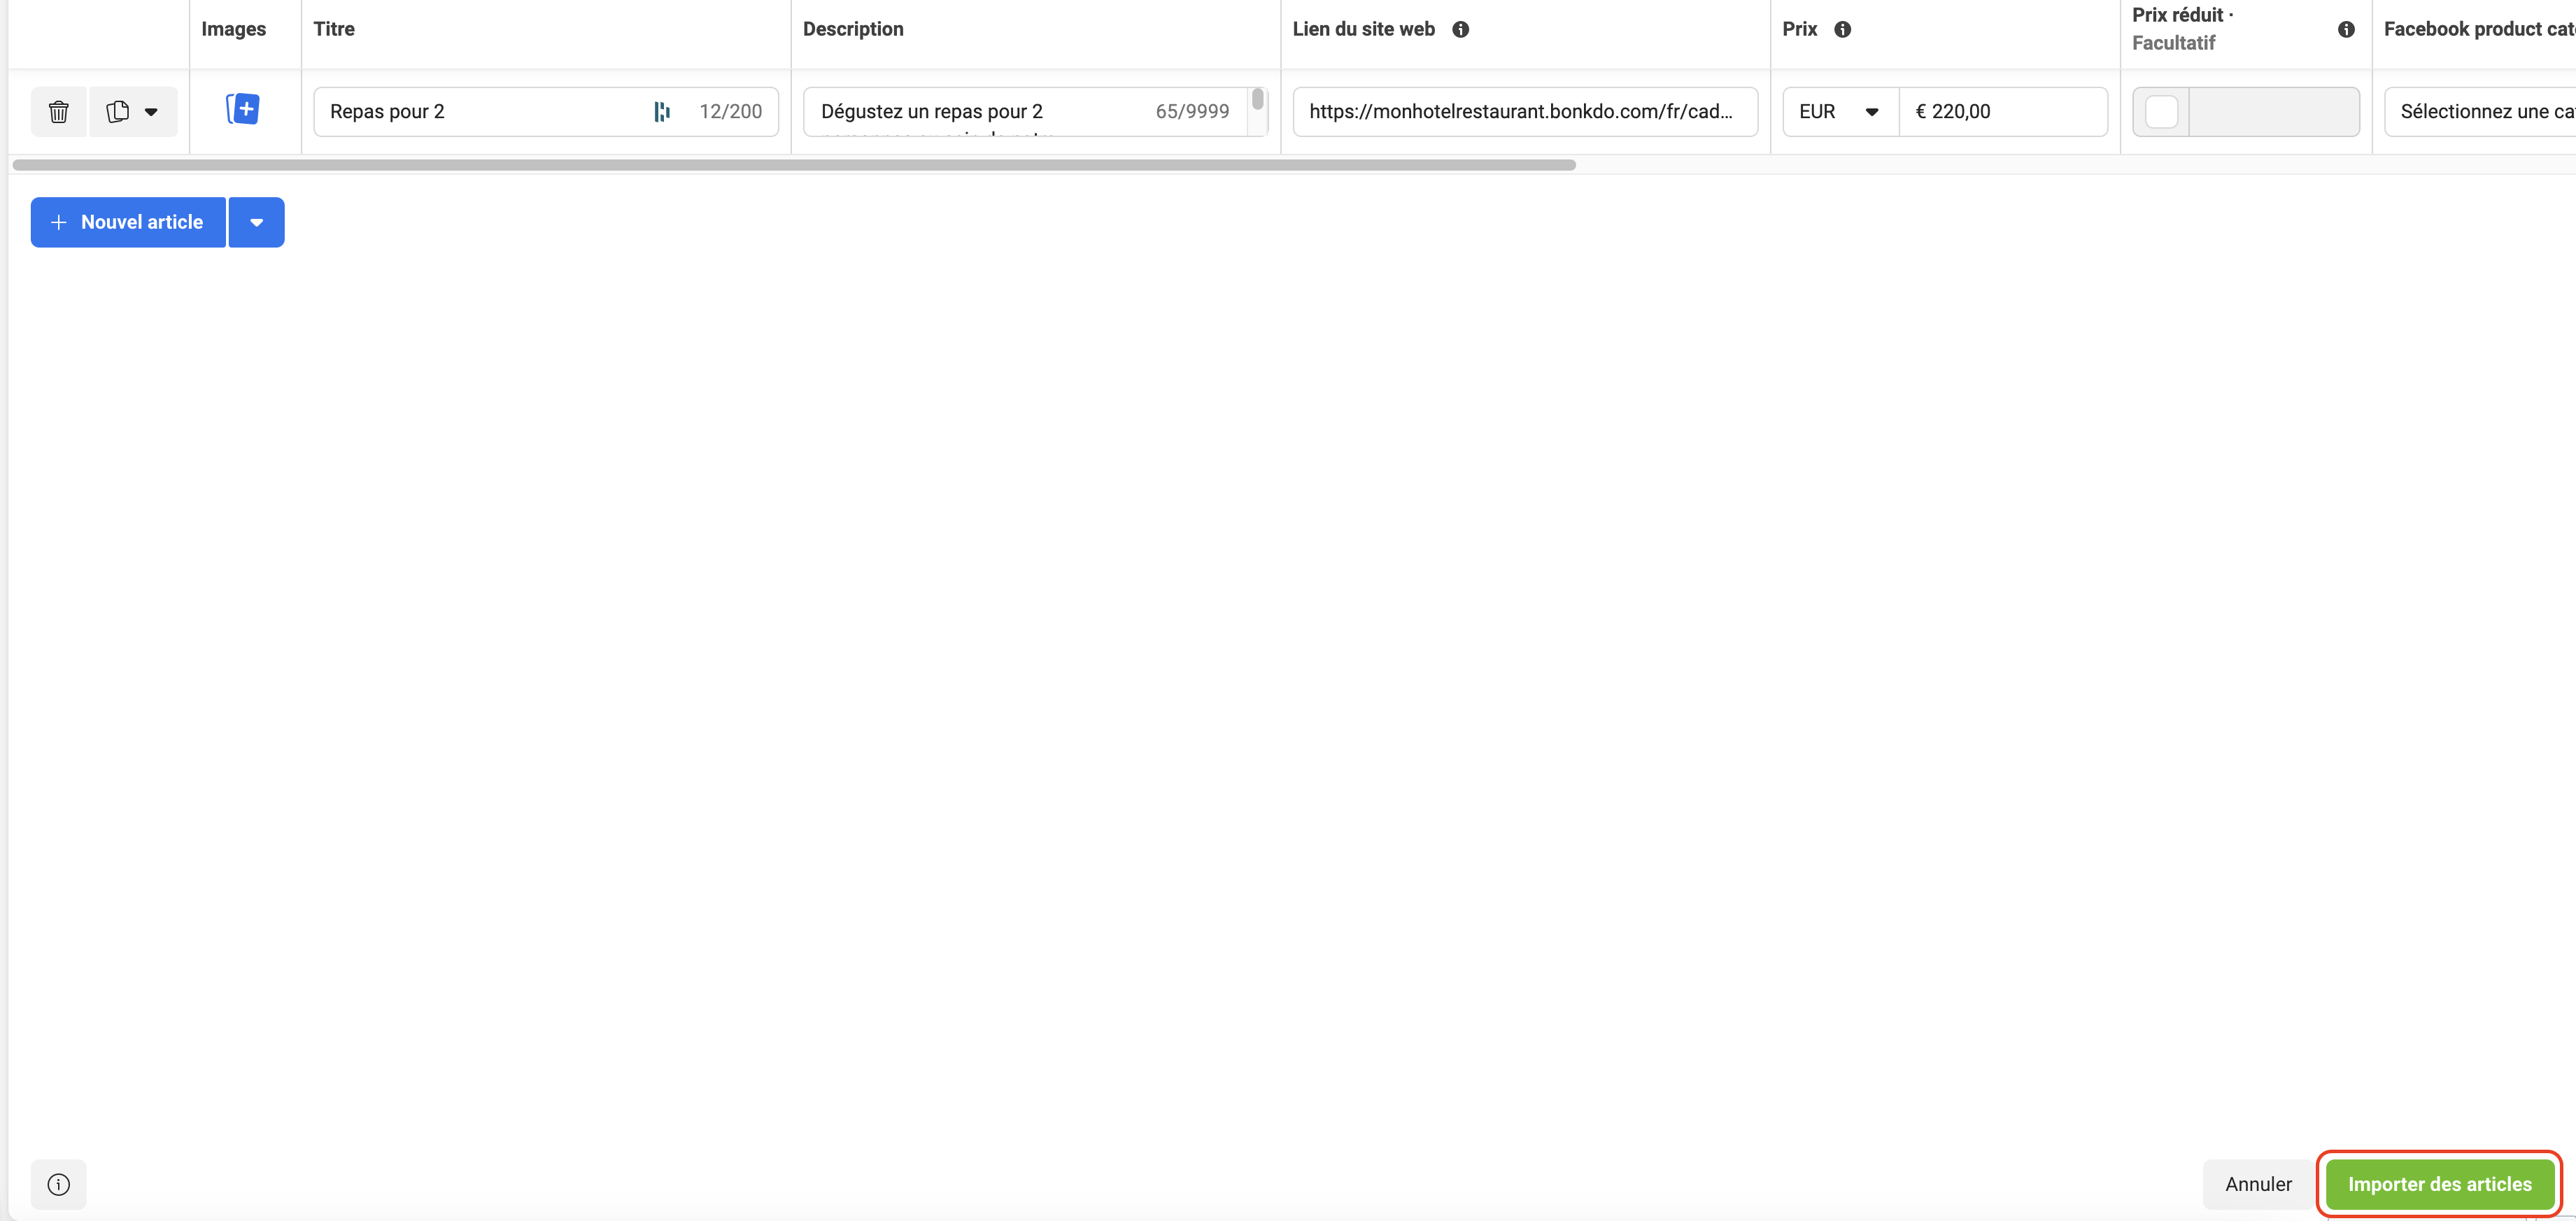Click the Repas pour 2 title field
The height and width of the screenshot is (1221, 2576).
tap(480, 112)
